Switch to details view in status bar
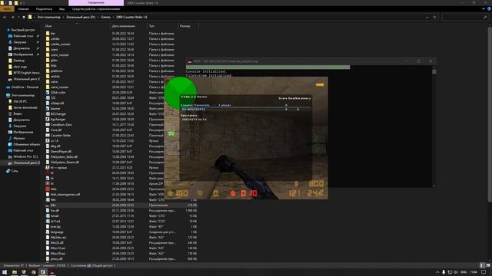Image resolution: width=492 pixels, height=276 pixels. click(483, 265)
